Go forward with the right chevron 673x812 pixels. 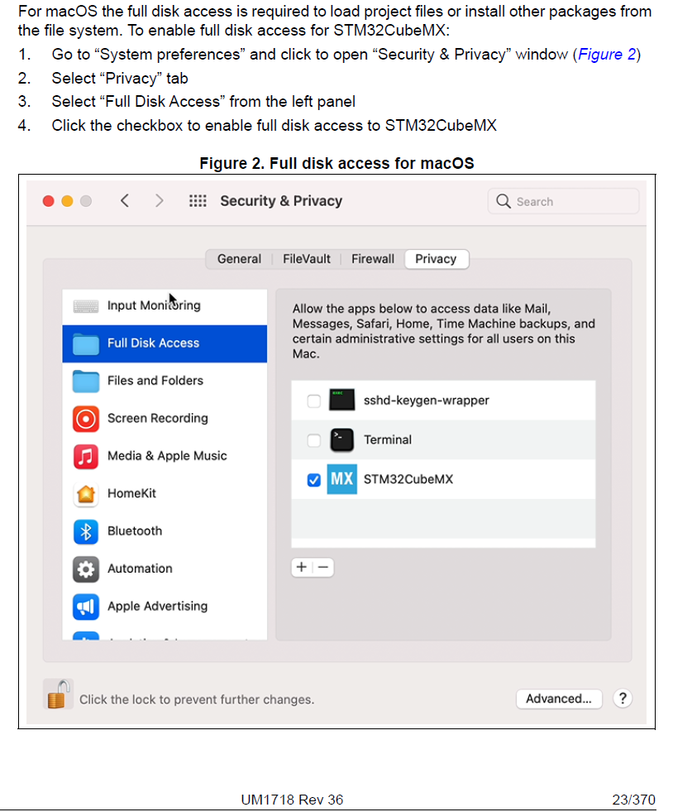[160, 201]
